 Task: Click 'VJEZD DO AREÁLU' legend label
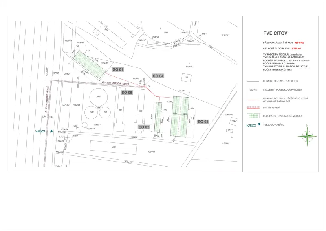pos(273,125)
